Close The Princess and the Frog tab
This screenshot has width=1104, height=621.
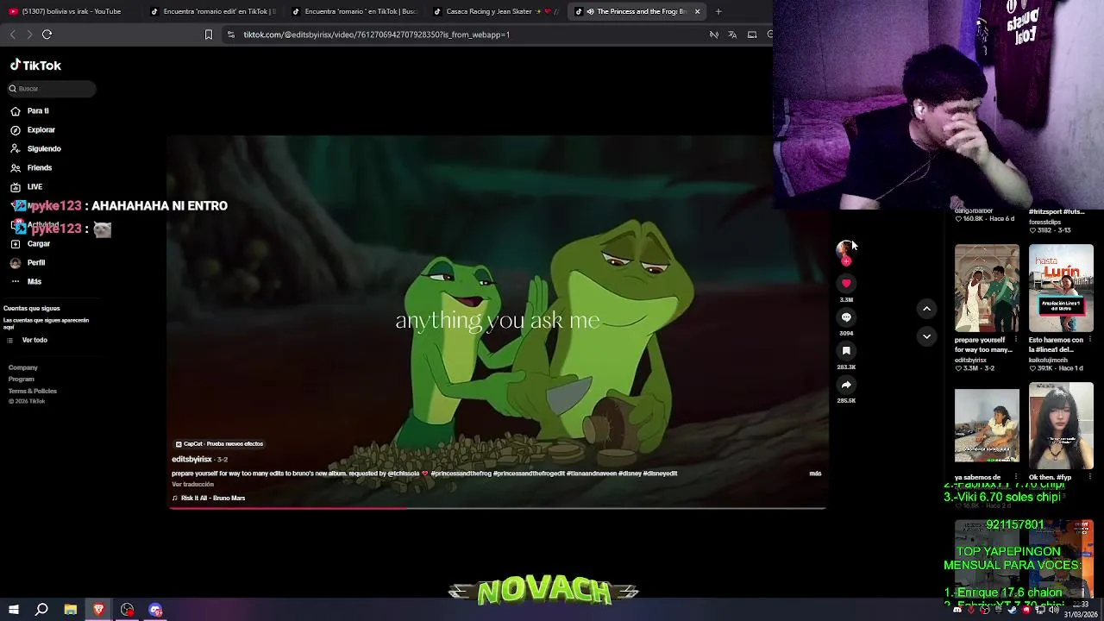coord(697,11)
